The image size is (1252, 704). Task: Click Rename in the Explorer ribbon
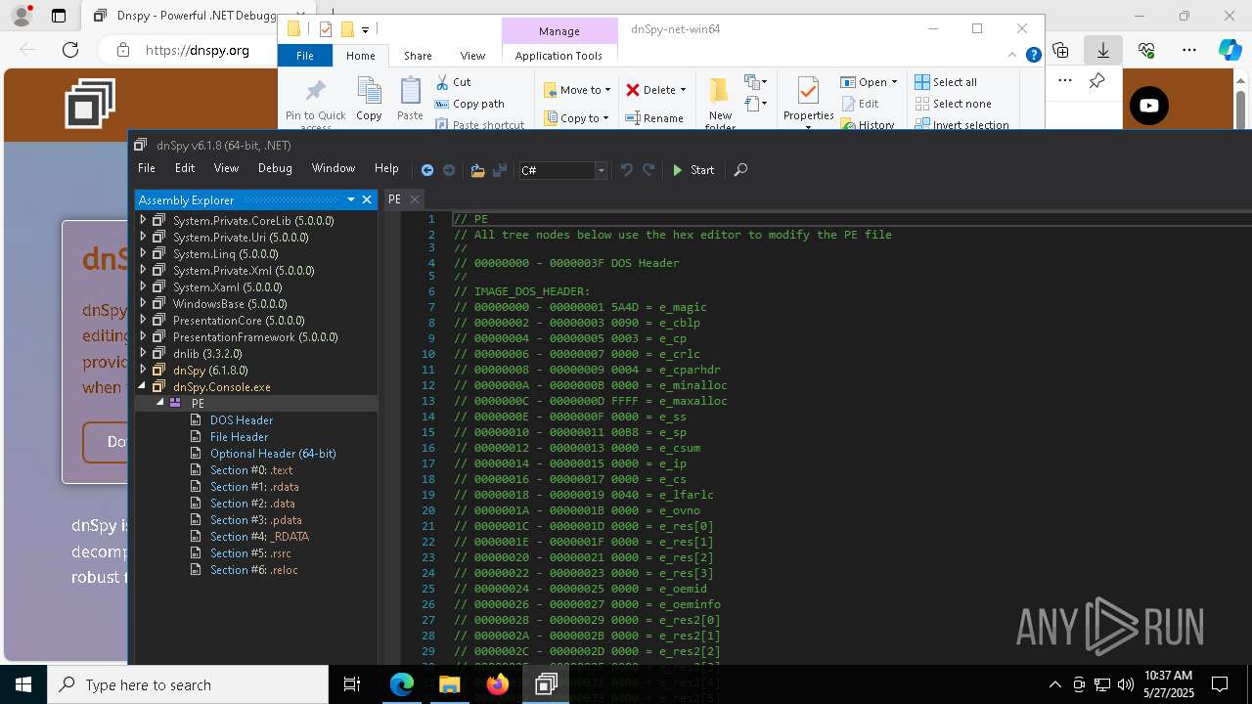coord(654,118)
